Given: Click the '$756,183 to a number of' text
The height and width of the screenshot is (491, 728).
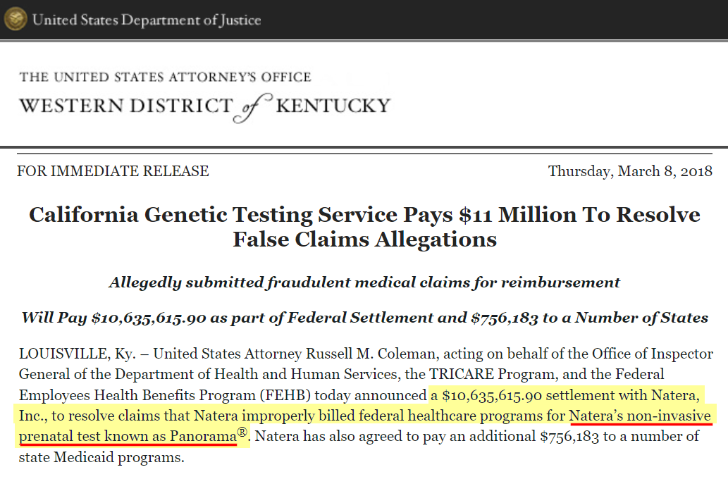Looking at the screenshot, I should 619,436.
